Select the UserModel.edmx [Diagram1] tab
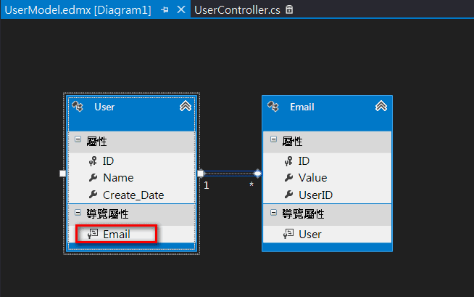The height and width of the screenshot is (297, 474). pos(78,10)
